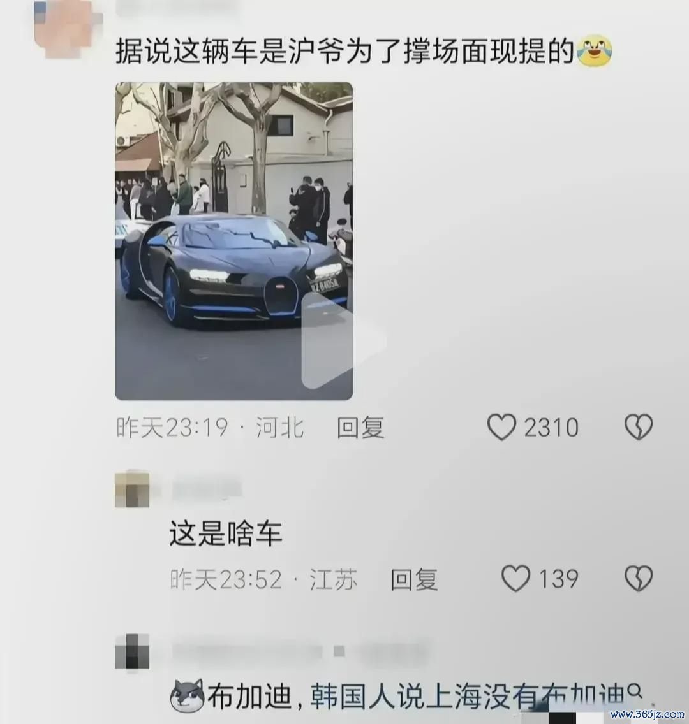Open blurred username of 布加迪 commenter

pyautogui.click(x=300, y=651)
